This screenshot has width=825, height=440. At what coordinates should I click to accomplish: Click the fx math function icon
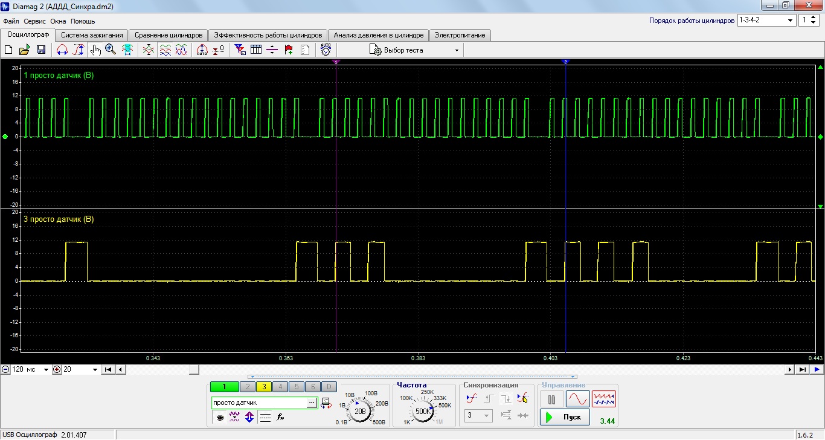coord(280,417)
